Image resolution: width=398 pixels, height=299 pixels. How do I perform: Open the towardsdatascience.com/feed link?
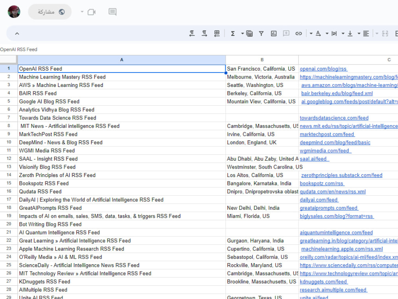point(334,118)
